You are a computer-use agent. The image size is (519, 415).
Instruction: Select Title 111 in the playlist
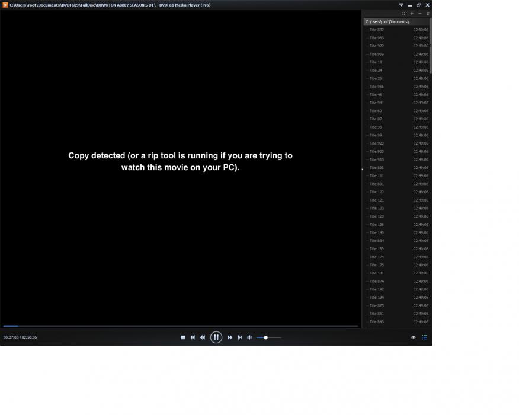[397, 176]
